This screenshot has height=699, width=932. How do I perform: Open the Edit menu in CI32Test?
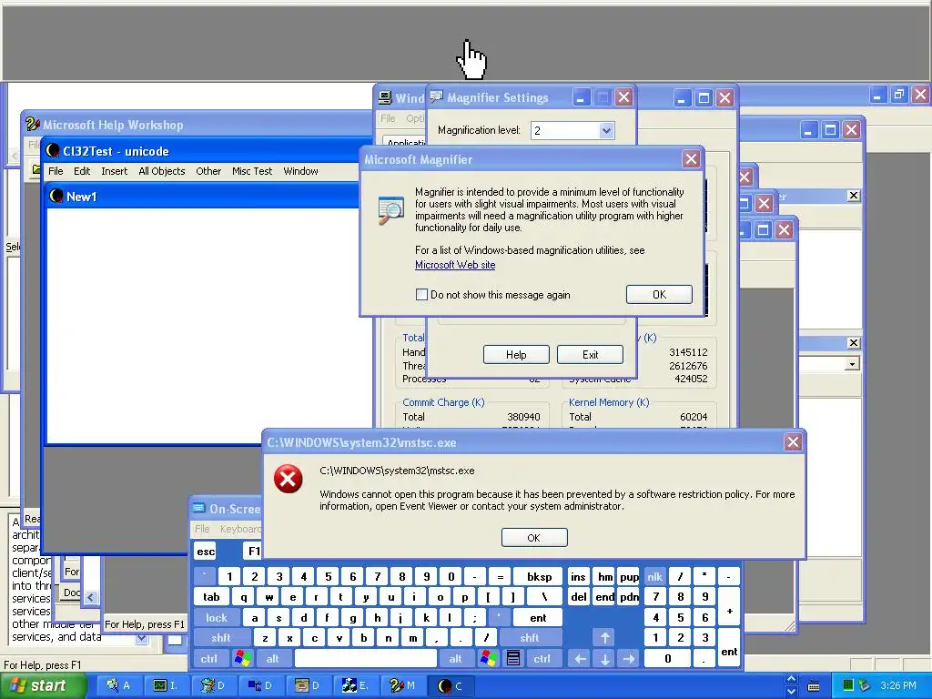pyautogui.click(x=82, y=171)
